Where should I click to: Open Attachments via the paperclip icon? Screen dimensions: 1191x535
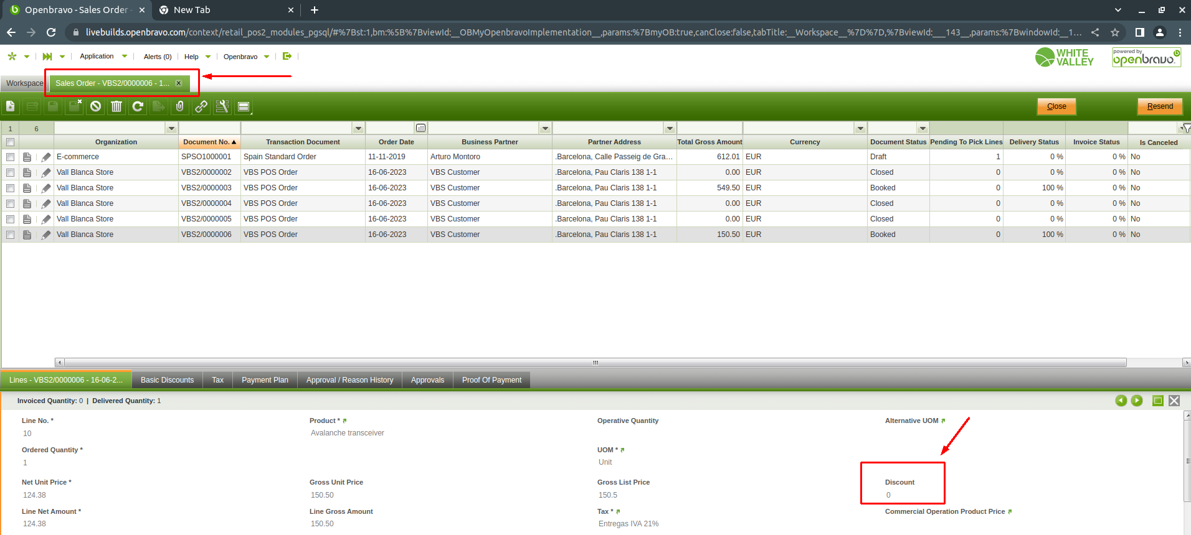180,106
